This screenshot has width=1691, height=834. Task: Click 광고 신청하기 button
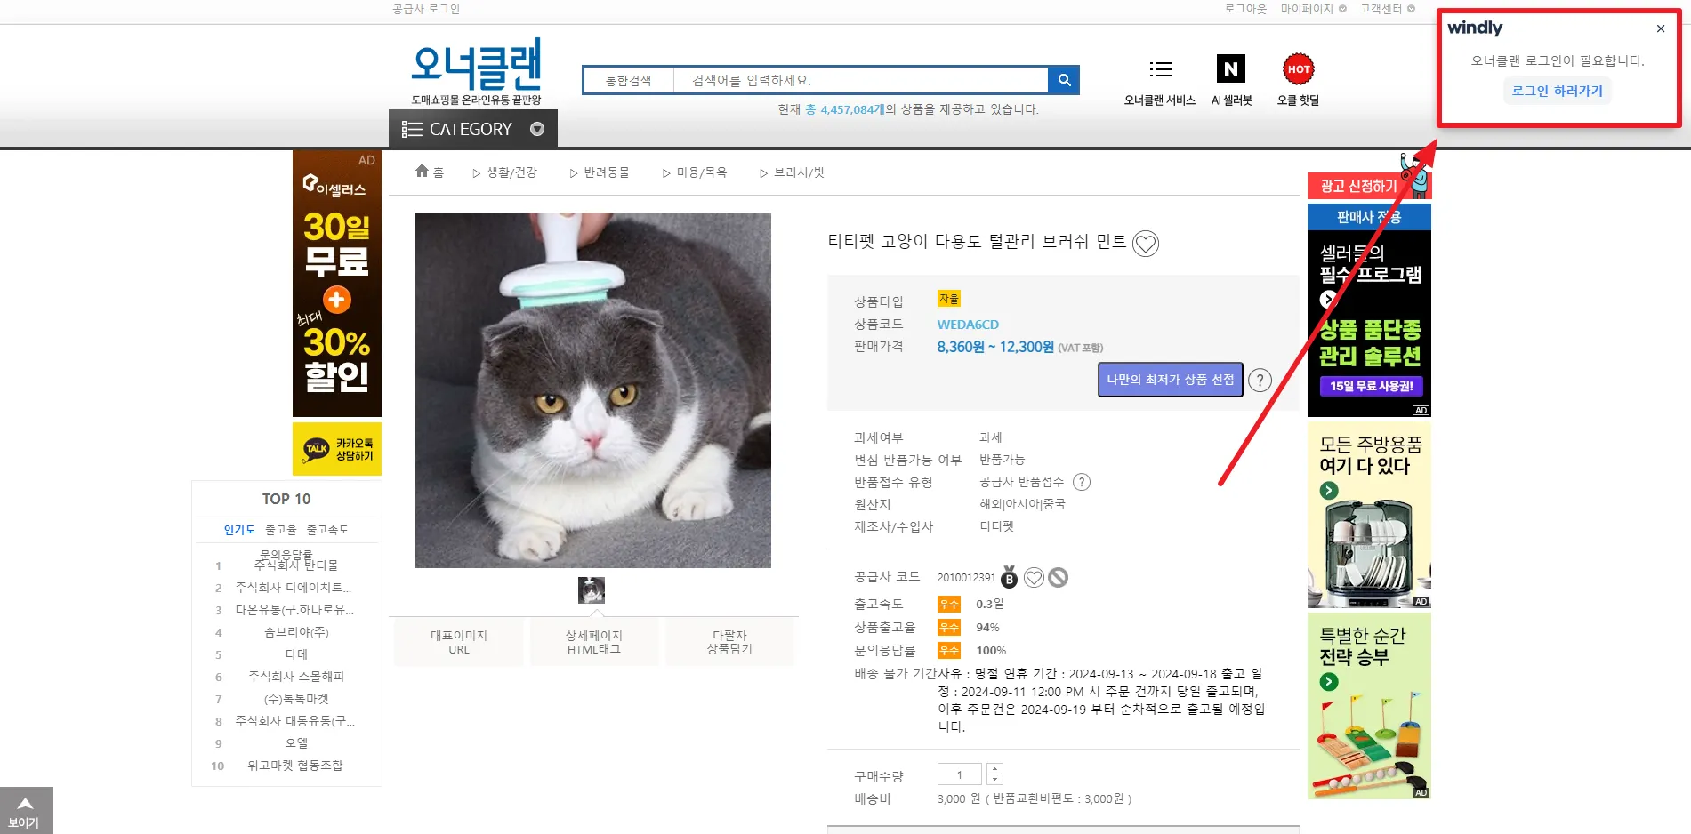(x=1358, y=186)
